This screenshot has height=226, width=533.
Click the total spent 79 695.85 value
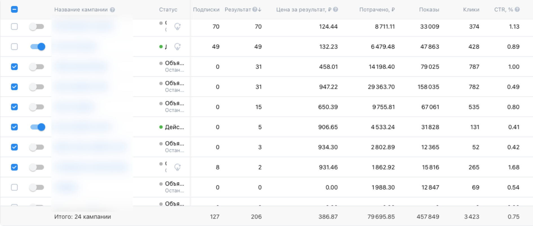(381, 217)
